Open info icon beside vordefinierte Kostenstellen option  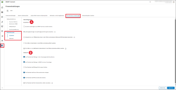coord(66,49)
